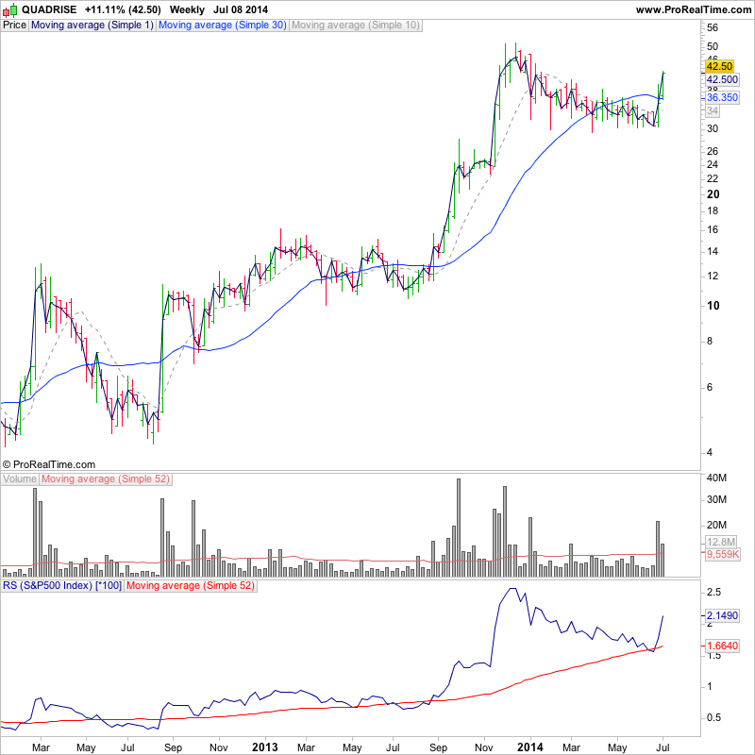Select Moving average (Simple 10) label
Image resolution: width=755 pixels, height=755 pixels.
pos(356,25)
